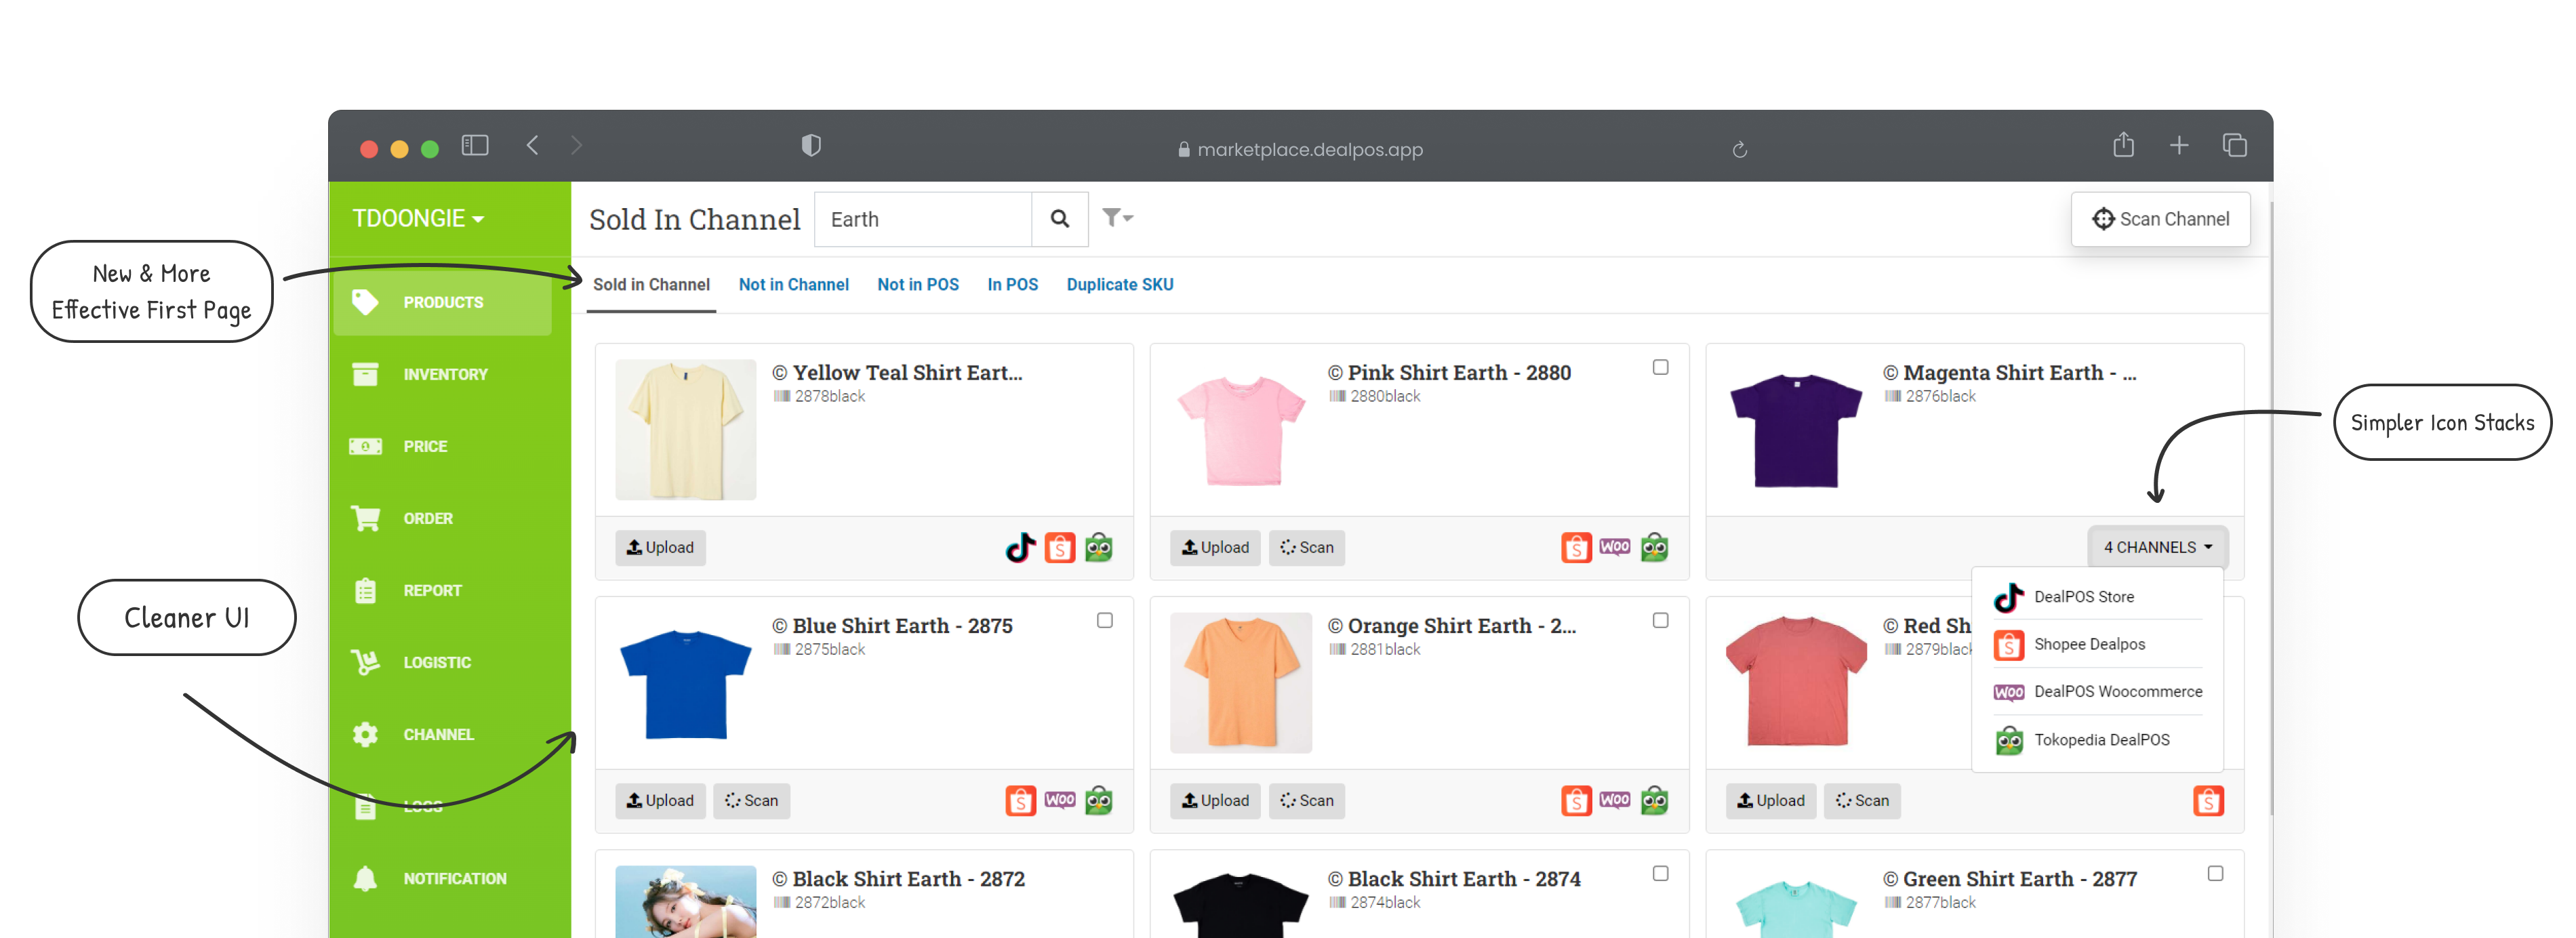Click Tokopedia icon on Pink Shirt card
This screenshot has width=2576, height=938.
tap(1654, 547)
